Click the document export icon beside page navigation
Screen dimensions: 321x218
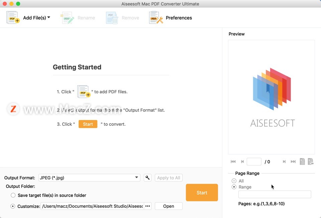(311, 161)
